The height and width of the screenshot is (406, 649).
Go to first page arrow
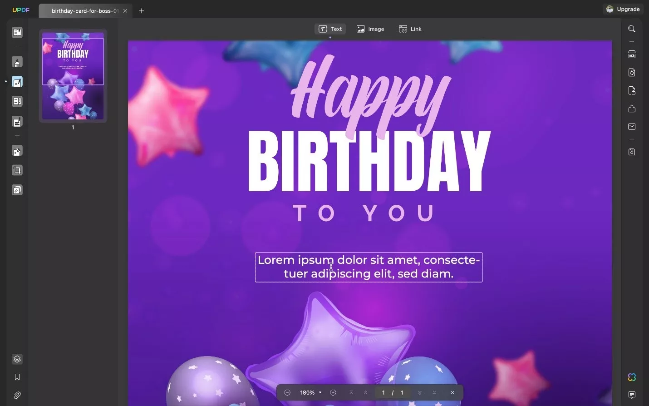pyautogui.click(x=351, y=392)
